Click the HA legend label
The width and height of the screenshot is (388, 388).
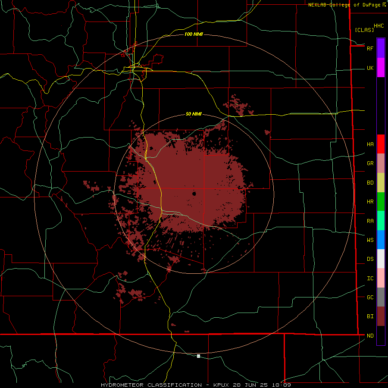click(370, 144)
